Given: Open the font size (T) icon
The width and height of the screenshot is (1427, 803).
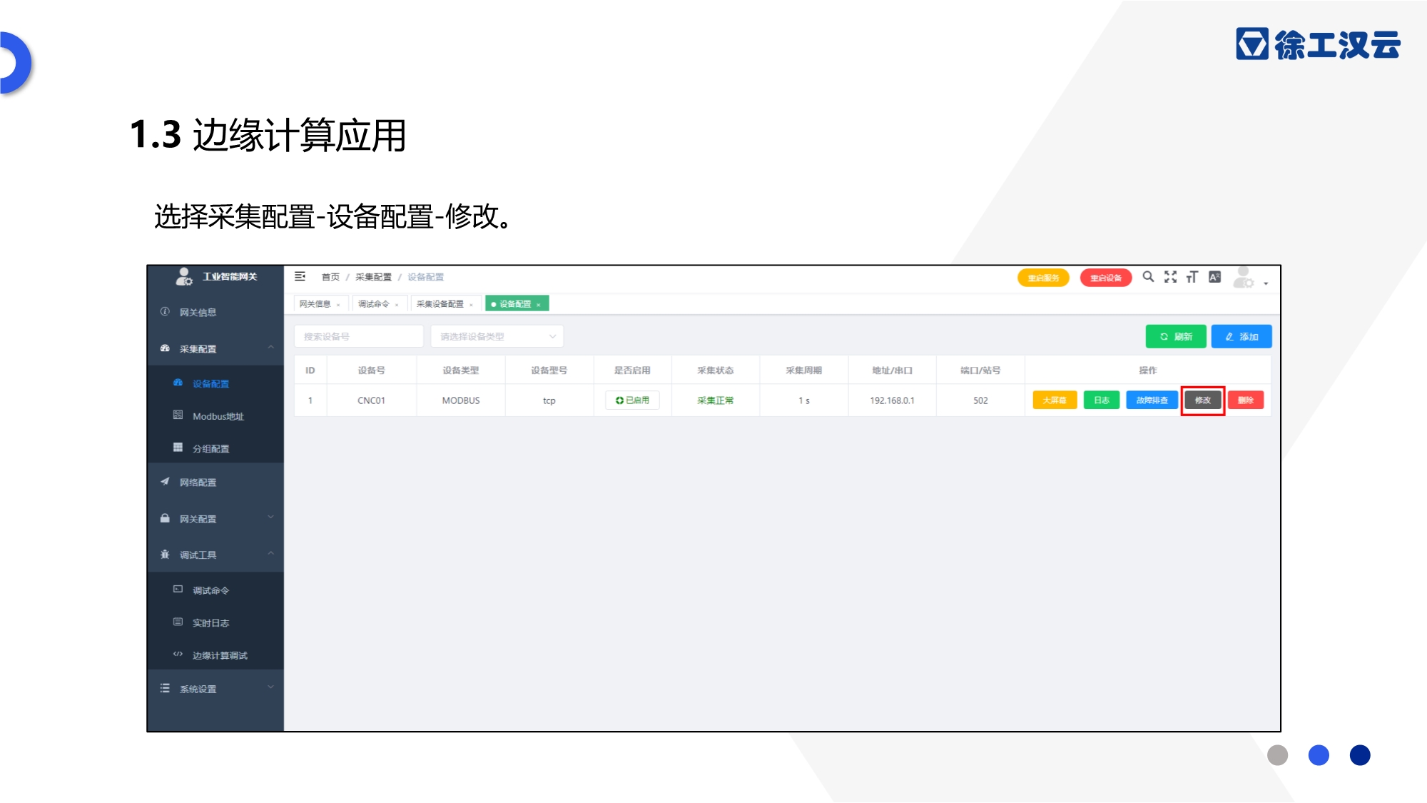Looking at the screenshot, I should tap(1192, 277).
